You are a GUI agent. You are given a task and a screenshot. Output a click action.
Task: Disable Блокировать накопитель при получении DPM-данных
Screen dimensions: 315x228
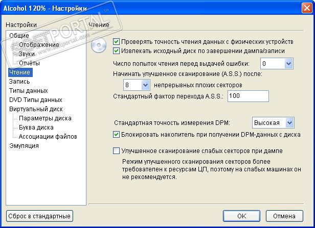point(116,135)
